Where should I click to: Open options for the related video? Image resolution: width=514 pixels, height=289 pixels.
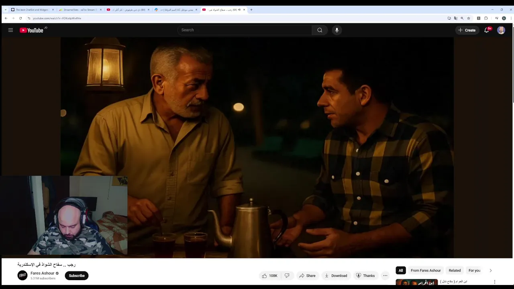click(495, 282)
